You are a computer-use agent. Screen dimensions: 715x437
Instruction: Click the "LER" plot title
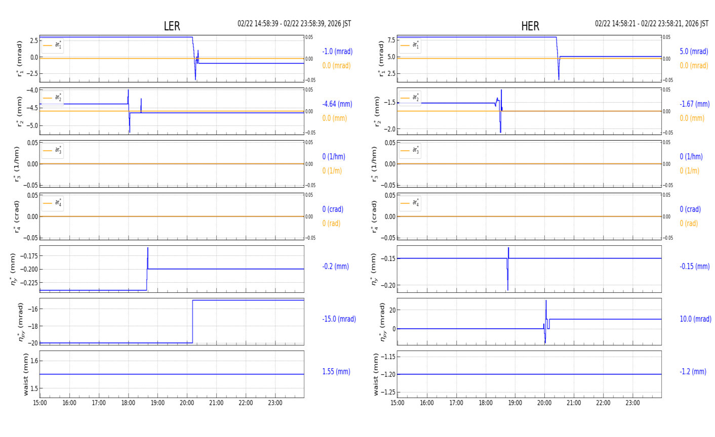coord(172,26)
